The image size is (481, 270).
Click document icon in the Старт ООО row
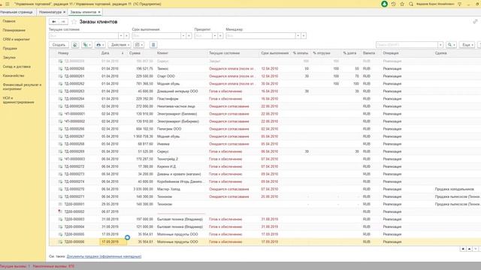coord(60,76)
